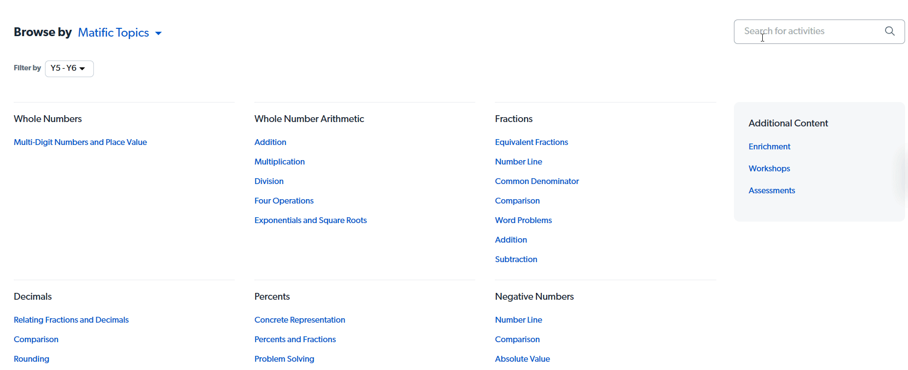Click the magnifying glass search icon

coord(889,31)
